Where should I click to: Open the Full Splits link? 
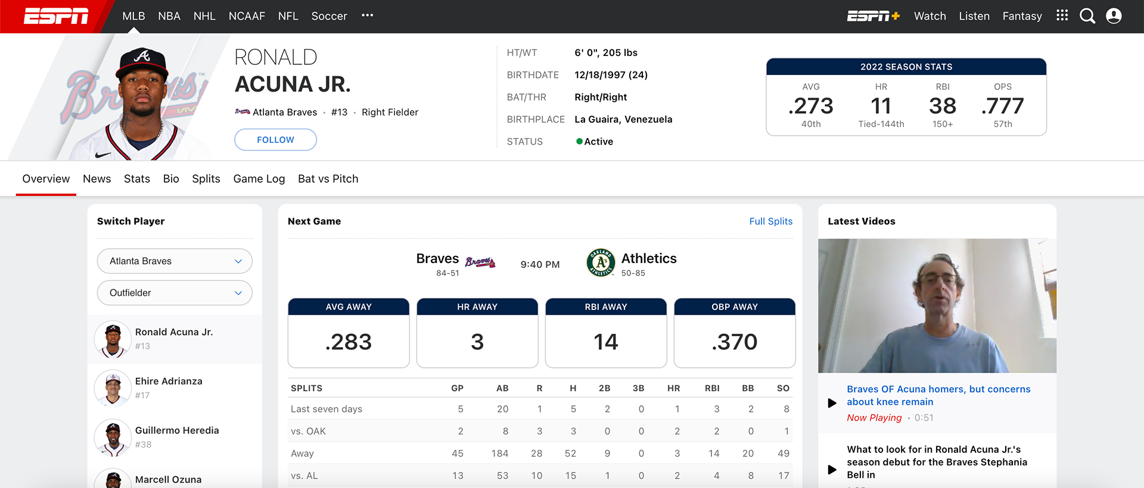pyautogui.click(x=771, y=221)
